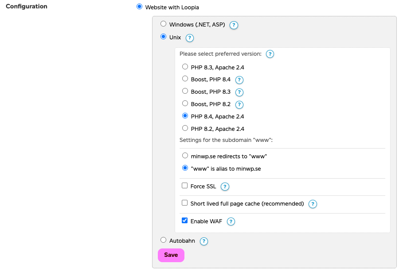The width and height of the screenshot is (403, 271).
Task: Select PHP 8.3, Apache 2.4 version
Action: [185, 67]
